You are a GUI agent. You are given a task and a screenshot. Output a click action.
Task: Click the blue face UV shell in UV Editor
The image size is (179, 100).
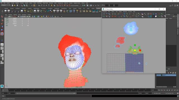coord(131,28)
